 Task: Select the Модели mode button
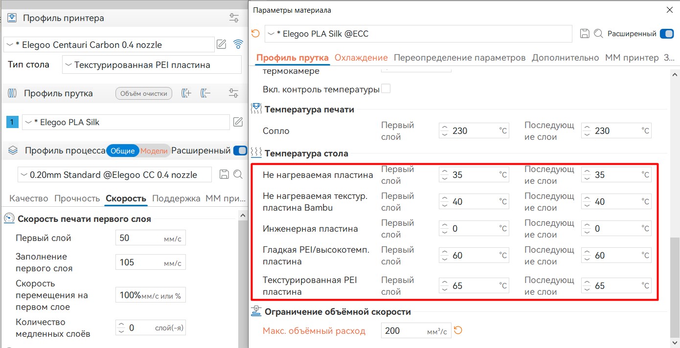(x=154, y=151)
